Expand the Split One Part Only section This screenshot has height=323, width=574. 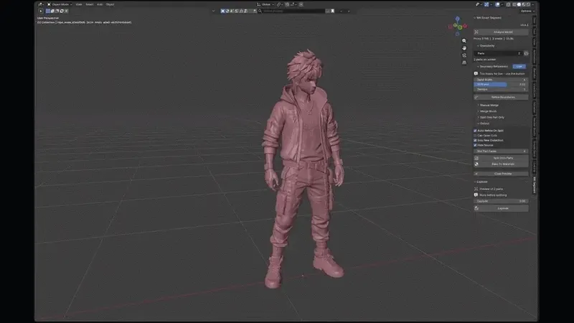coord(491,118)
